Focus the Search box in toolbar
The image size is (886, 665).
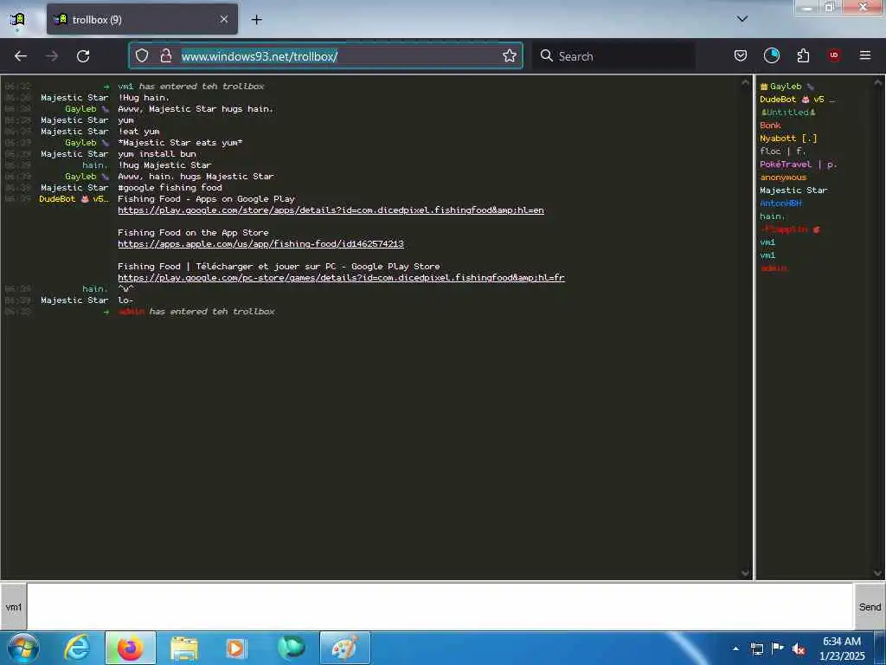(614, 56)
